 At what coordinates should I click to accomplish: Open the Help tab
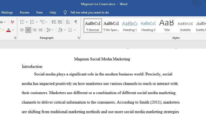(x=53, y=13)
